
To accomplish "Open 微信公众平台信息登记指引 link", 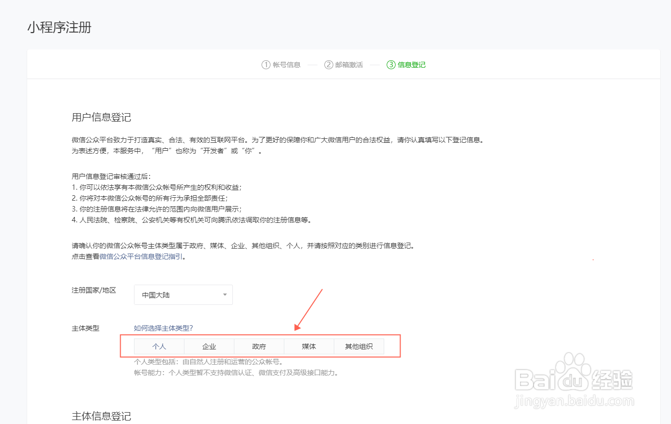I will click(141, 256).
